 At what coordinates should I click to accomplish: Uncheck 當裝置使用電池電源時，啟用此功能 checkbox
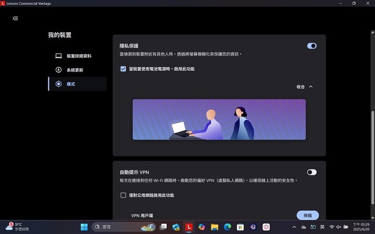tap(123, 69)
